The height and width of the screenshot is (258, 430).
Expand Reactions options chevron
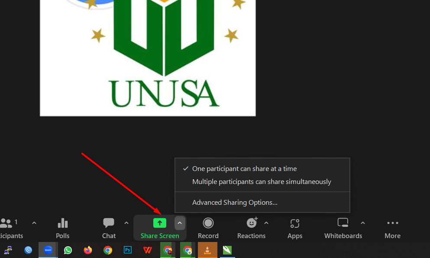pyautogui.click(x=266, y=223)
